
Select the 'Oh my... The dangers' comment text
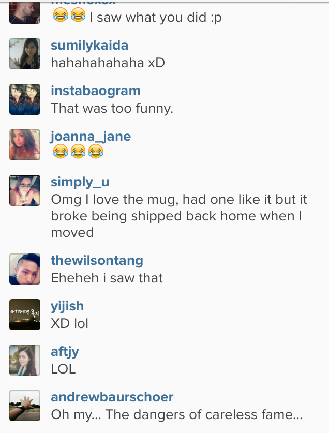pos(177,415)
